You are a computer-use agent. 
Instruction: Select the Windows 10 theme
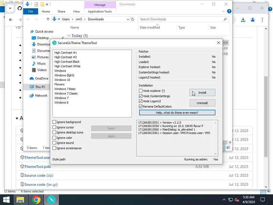pyautogui.click(x=62, y=80)
